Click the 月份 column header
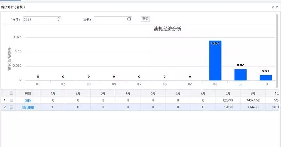This screenshot has width=281, height=147. (28, 93)
